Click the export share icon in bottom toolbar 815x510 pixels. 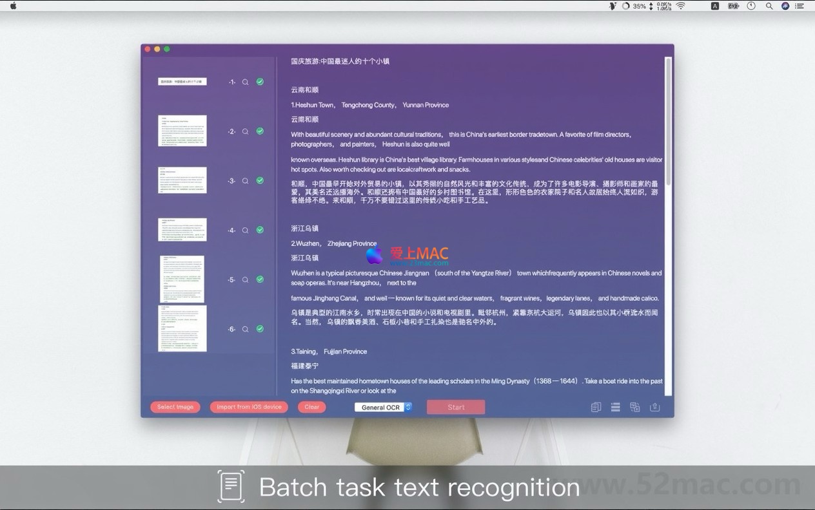[655, 407]
